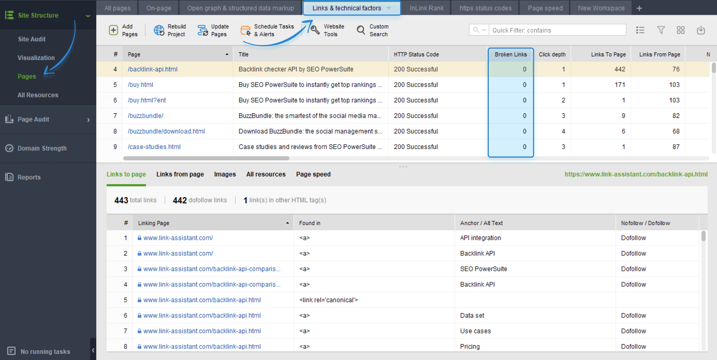Click the pages table vertical scrollbar

714,67
